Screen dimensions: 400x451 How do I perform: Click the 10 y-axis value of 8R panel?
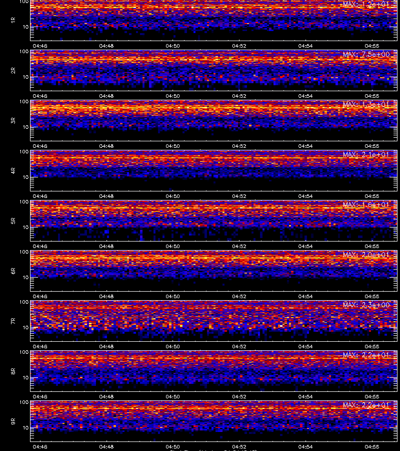click(x=25, y=378)
